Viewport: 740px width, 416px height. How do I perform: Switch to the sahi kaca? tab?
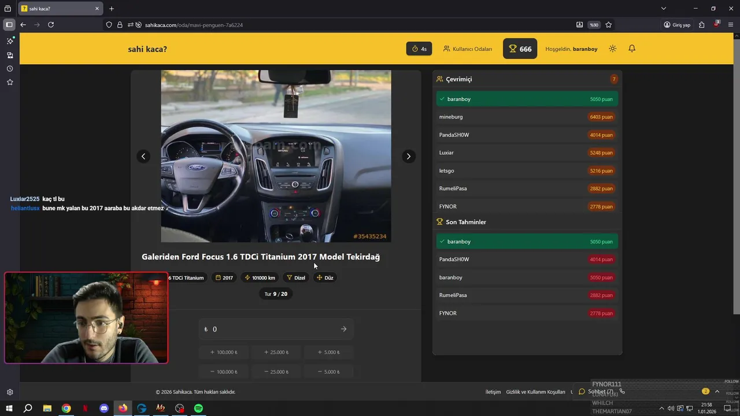tap(61, 9)
